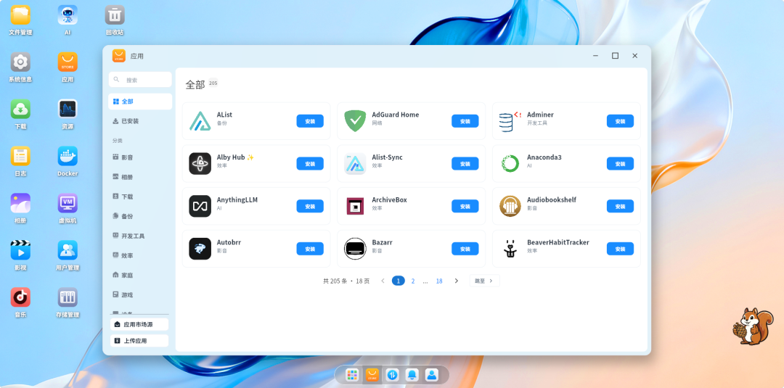Open the 影视 desktop icon
This screenshot has height=388, width=784.
tap(20, 250)
